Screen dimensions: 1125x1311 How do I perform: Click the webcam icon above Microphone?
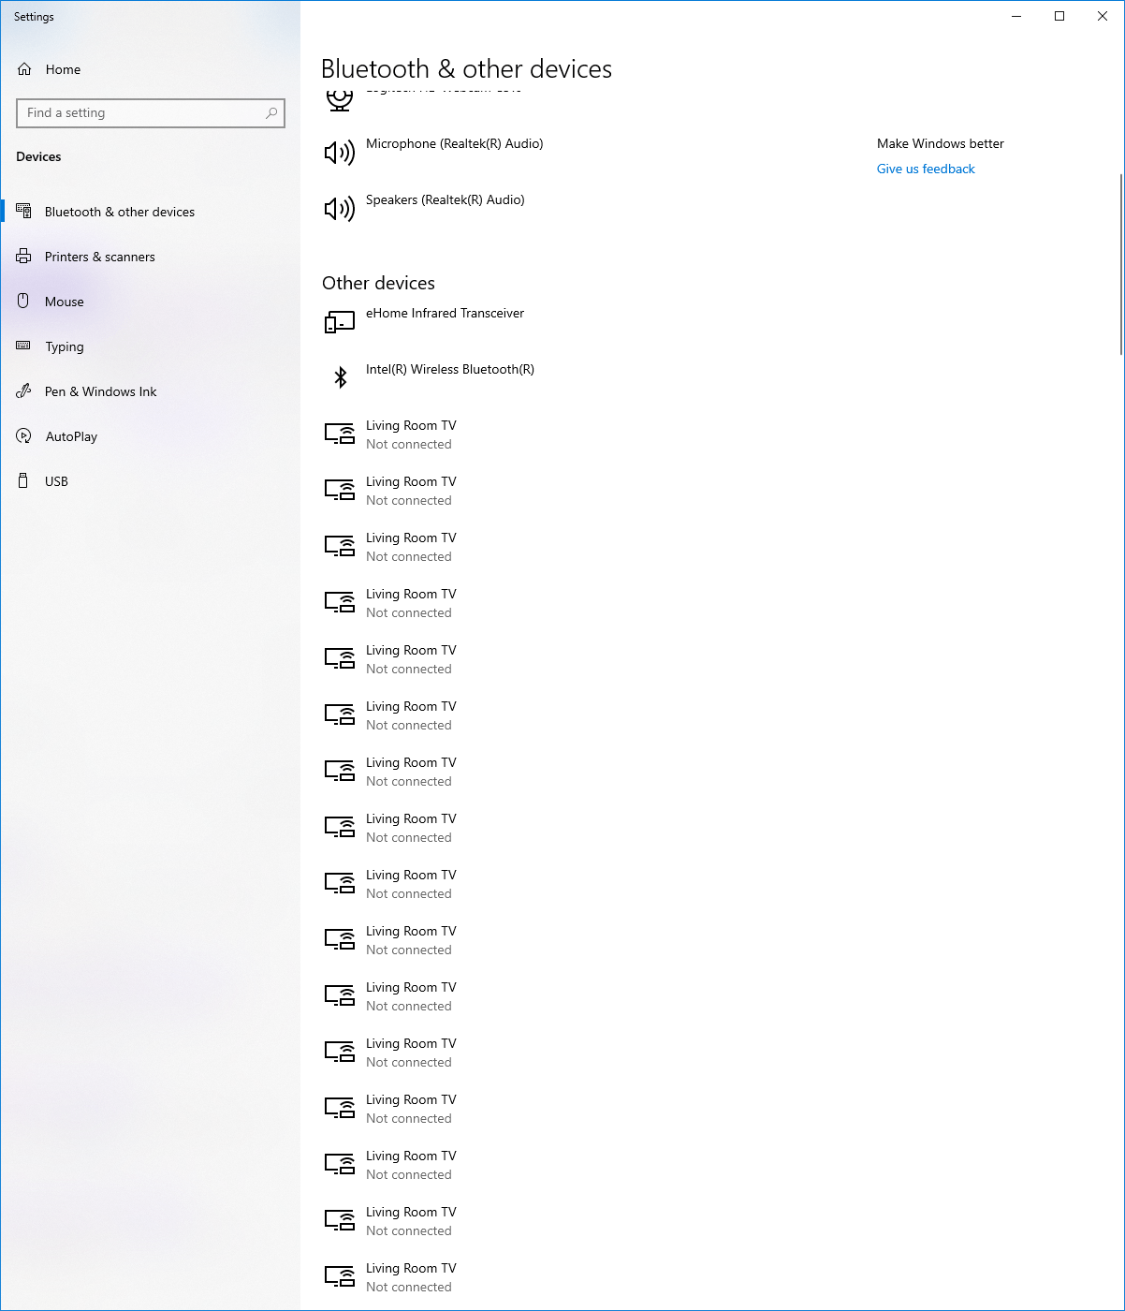339,100
